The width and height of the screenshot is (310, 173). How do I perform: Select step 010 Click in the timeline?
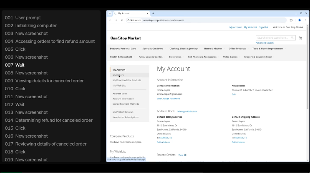click(x=20, y=89)
